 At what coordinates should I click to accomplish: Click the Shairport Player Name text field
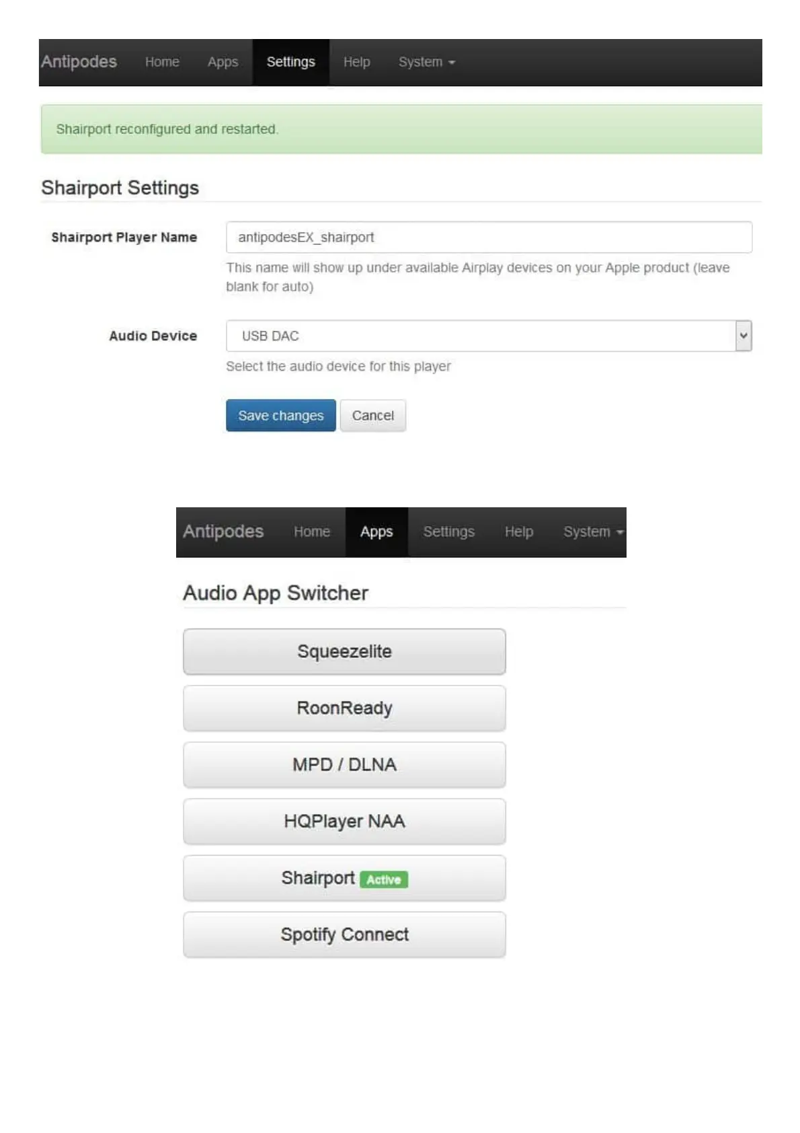click(489, 237)
